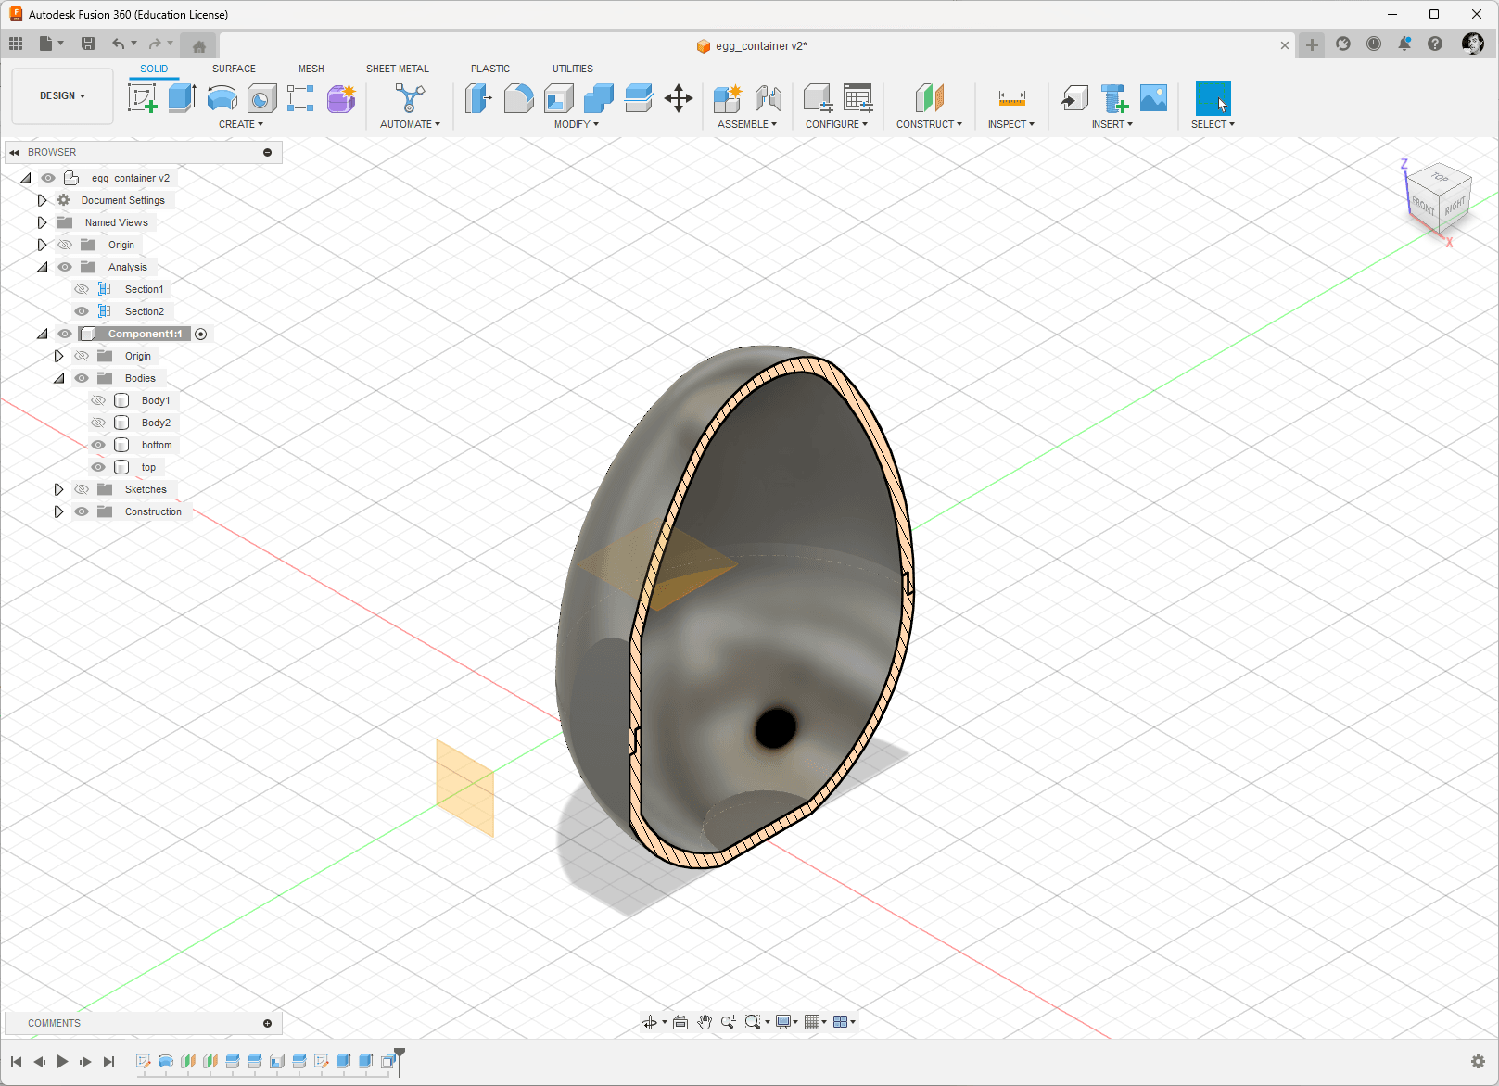Image resolution: width=1499 pixels, height=1086 pixels.
Task: Expand the Sketches folder
Action: [x=58, y=489]
